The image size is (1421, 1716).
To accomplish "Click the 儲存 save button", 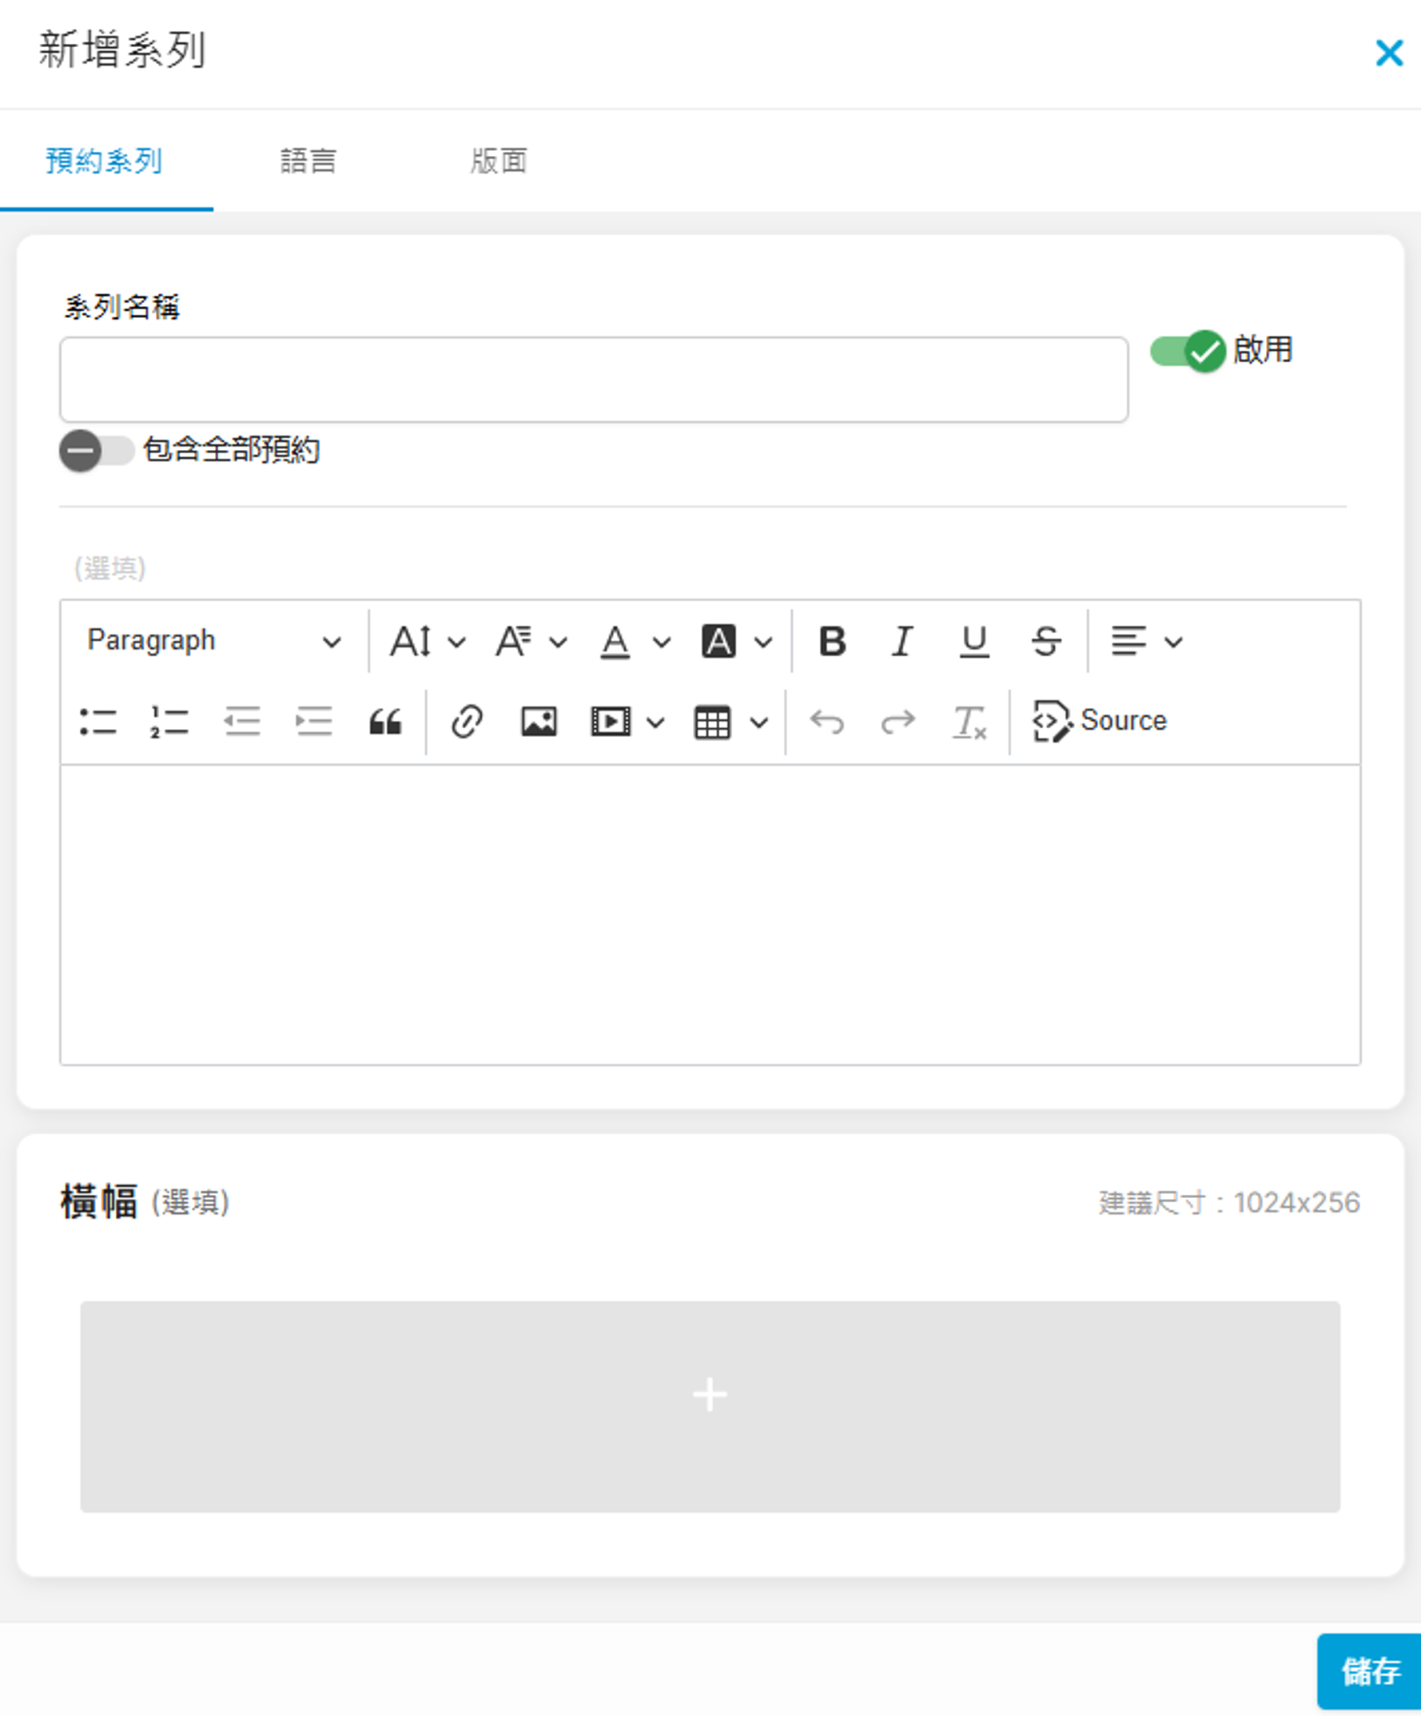I will 1371,1671.
